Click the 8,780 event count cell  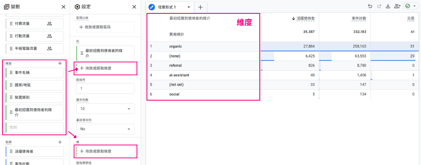[x=362, y=65]
